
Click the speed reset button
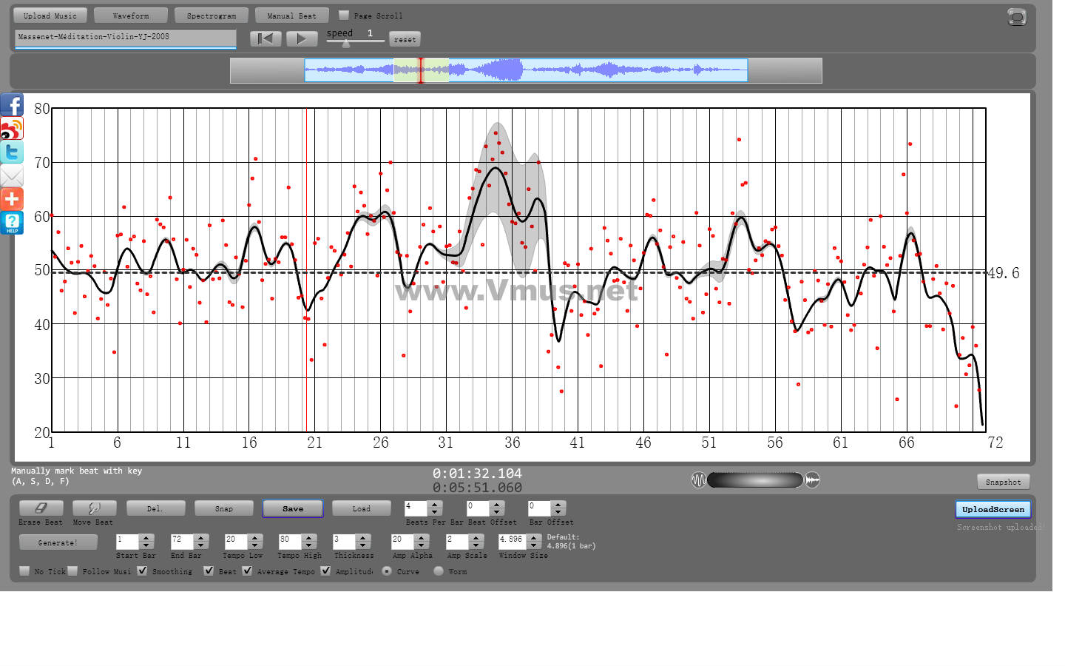(405, 39)
